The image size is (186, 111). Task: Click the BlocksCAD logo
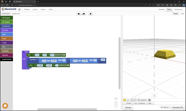tap(9, 9)
